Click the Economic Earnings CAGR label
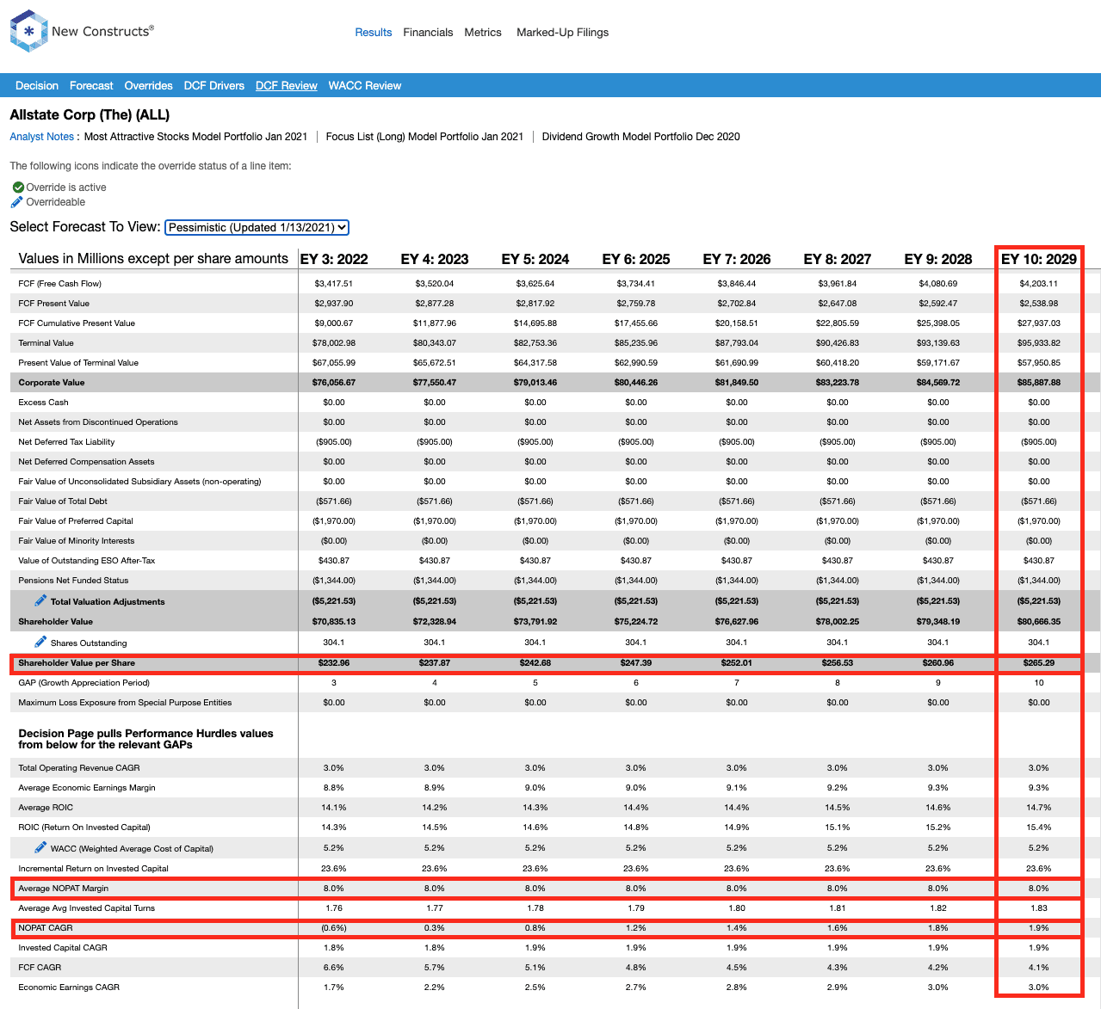This screenshot has height=1009, width=1101. coord(69,987)
